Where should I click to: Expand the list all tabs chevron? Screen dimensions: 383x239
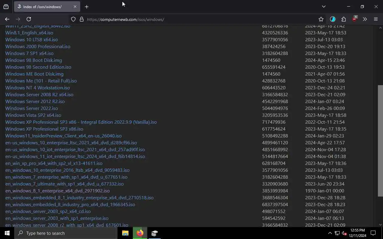pyautogui.click(x=323, y=7)
